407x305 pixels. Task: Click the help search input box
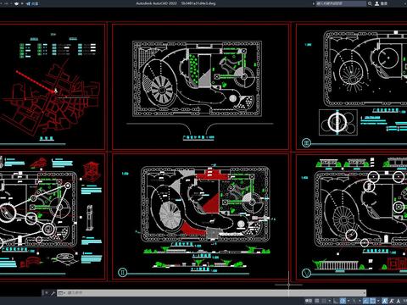341,3
